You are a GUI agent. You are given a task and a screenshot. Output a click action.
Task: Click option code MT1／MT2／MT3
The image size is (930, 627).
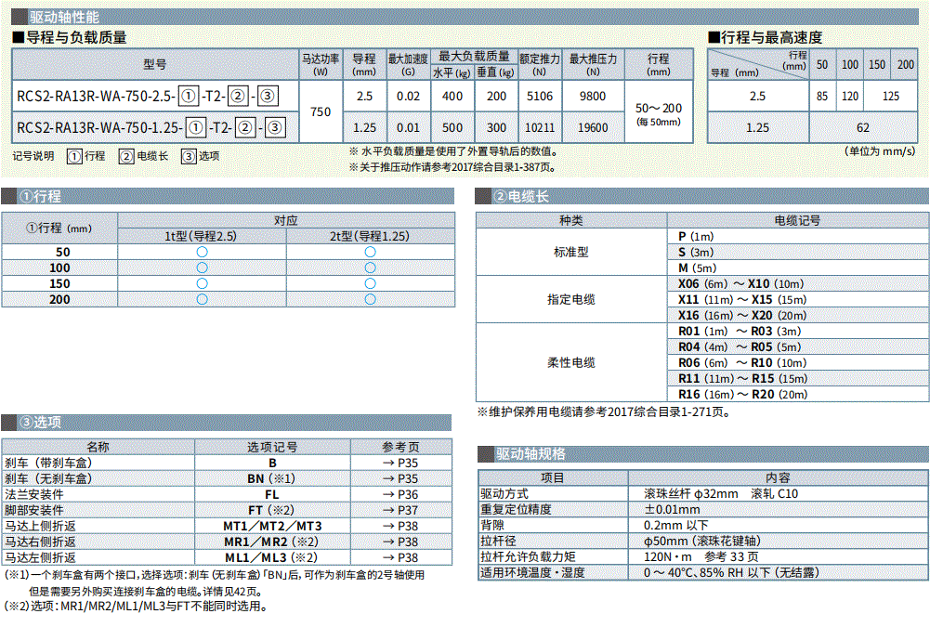[x=272, y=526]
